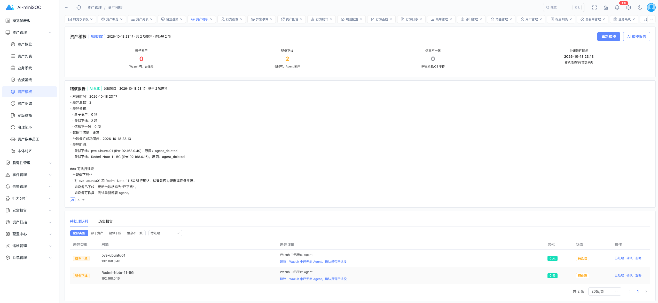Click the refresh page icon
Screen dimensions: 658x303
click(79, 7)
